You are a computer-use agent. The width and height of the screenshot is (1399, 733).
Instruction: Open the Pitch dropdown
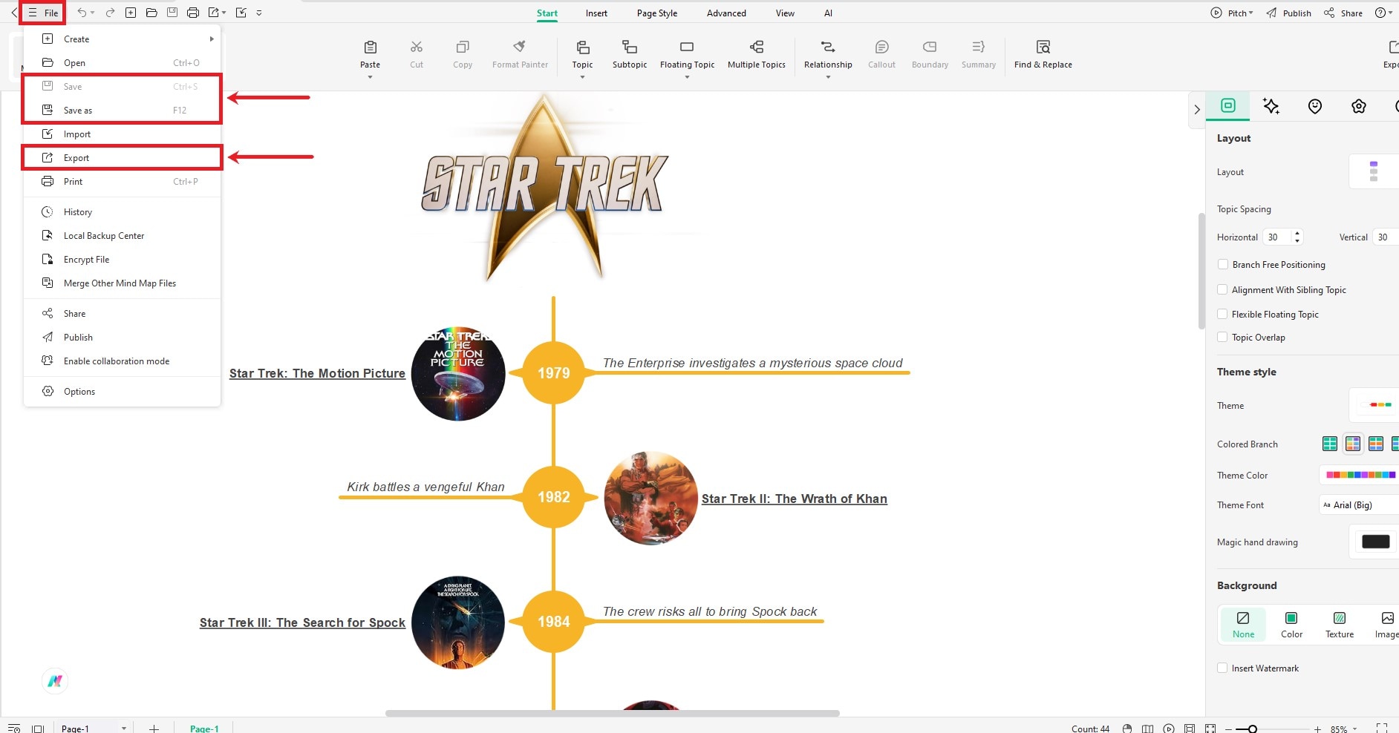click(x=1232, y=13)
